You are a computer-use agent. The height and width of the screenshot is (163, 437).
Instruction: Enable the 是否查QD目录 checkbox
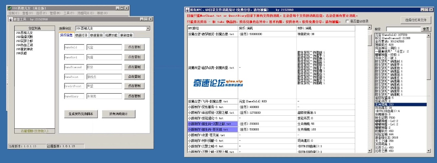347,22
